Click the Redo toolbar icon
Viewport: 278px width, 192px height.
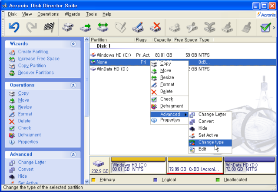coord(32,27)
